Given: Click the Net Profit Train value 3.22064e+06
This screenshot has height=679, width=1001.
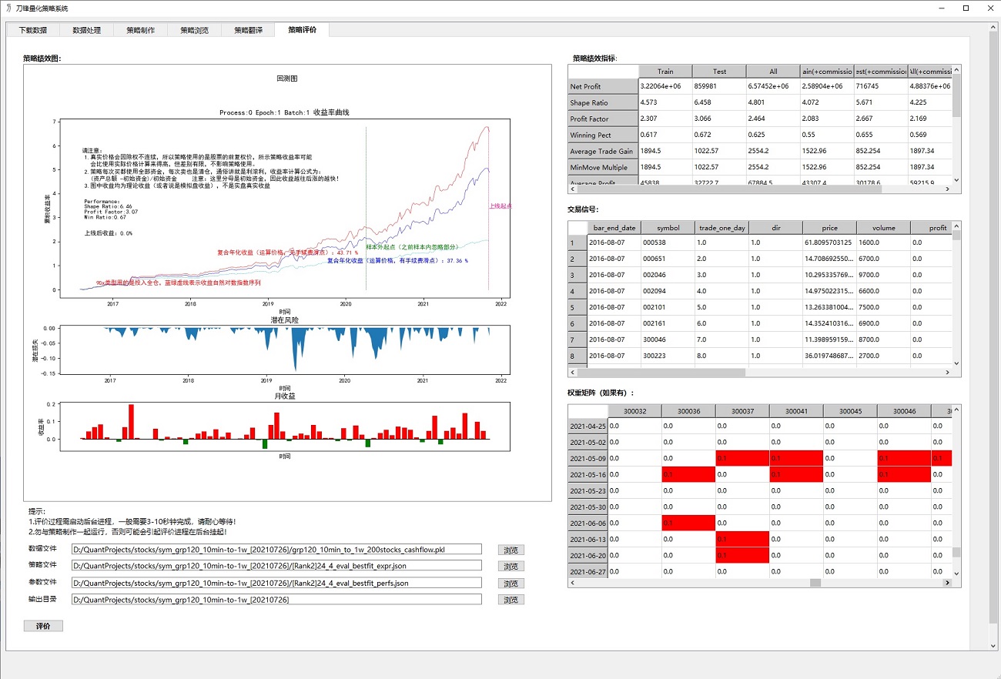Looking at the screenshot, I should point(665,86).
